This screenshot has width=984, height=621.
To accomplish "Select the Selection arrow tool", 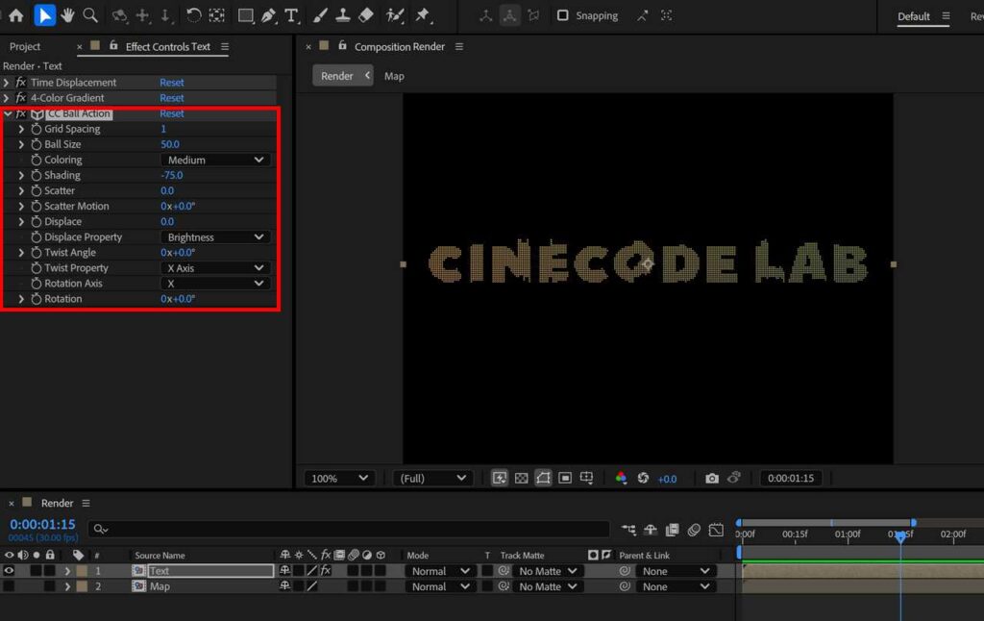I will pyautogui.click(x=44, y=15).
